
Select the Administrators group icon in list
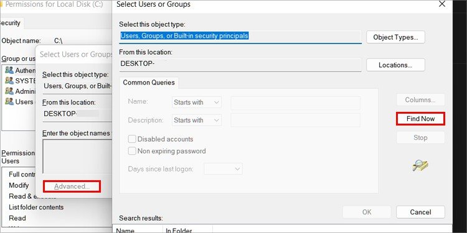coord(9,91)
